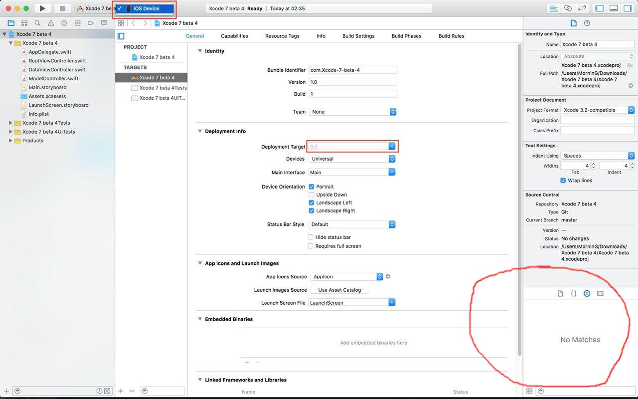Switch to the Assistant editor icon
The height and width of the screenshot is (399, 638).
point(568,8)
